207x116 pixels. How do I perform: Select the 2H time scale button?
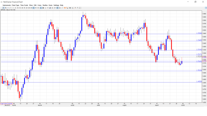point(27,8)
